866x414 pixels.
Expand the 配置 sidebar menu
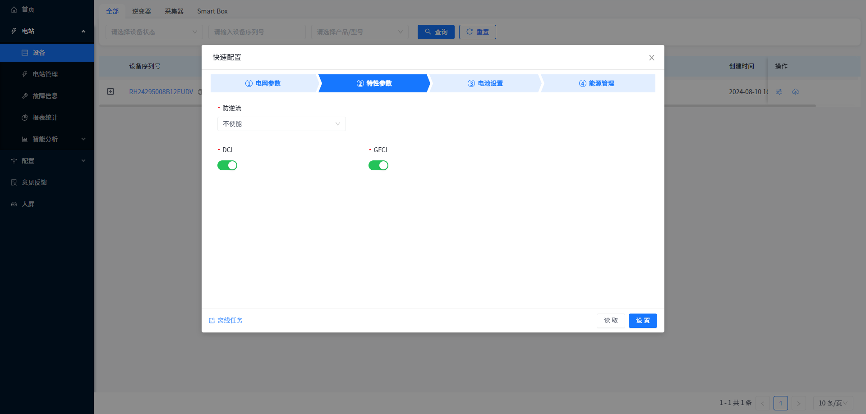pyautogui.click(x=47, y=161)
